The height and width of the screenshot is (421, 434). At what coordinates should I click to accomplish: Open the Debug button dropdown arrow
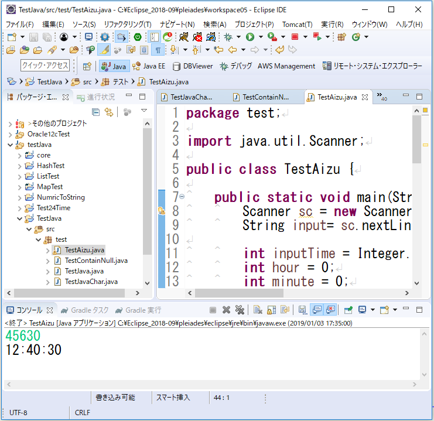click(238, 37)
